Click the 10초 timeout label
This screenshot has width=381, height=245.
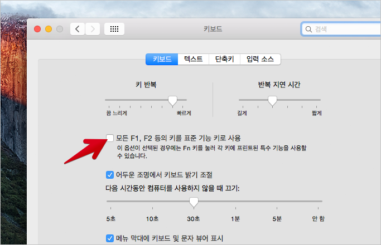point(152,219)
